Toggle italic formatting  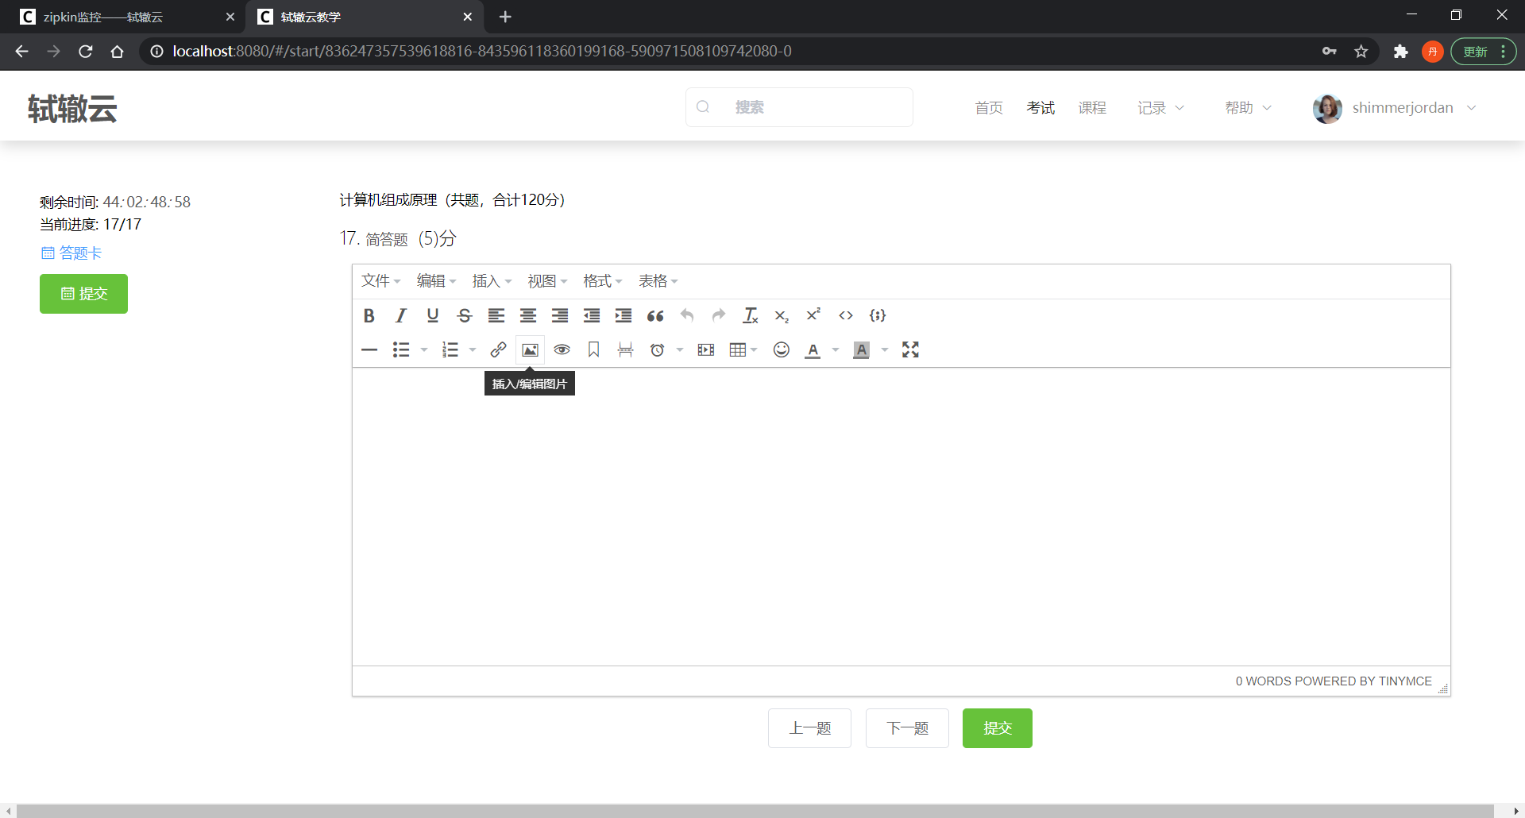point(401,315)
